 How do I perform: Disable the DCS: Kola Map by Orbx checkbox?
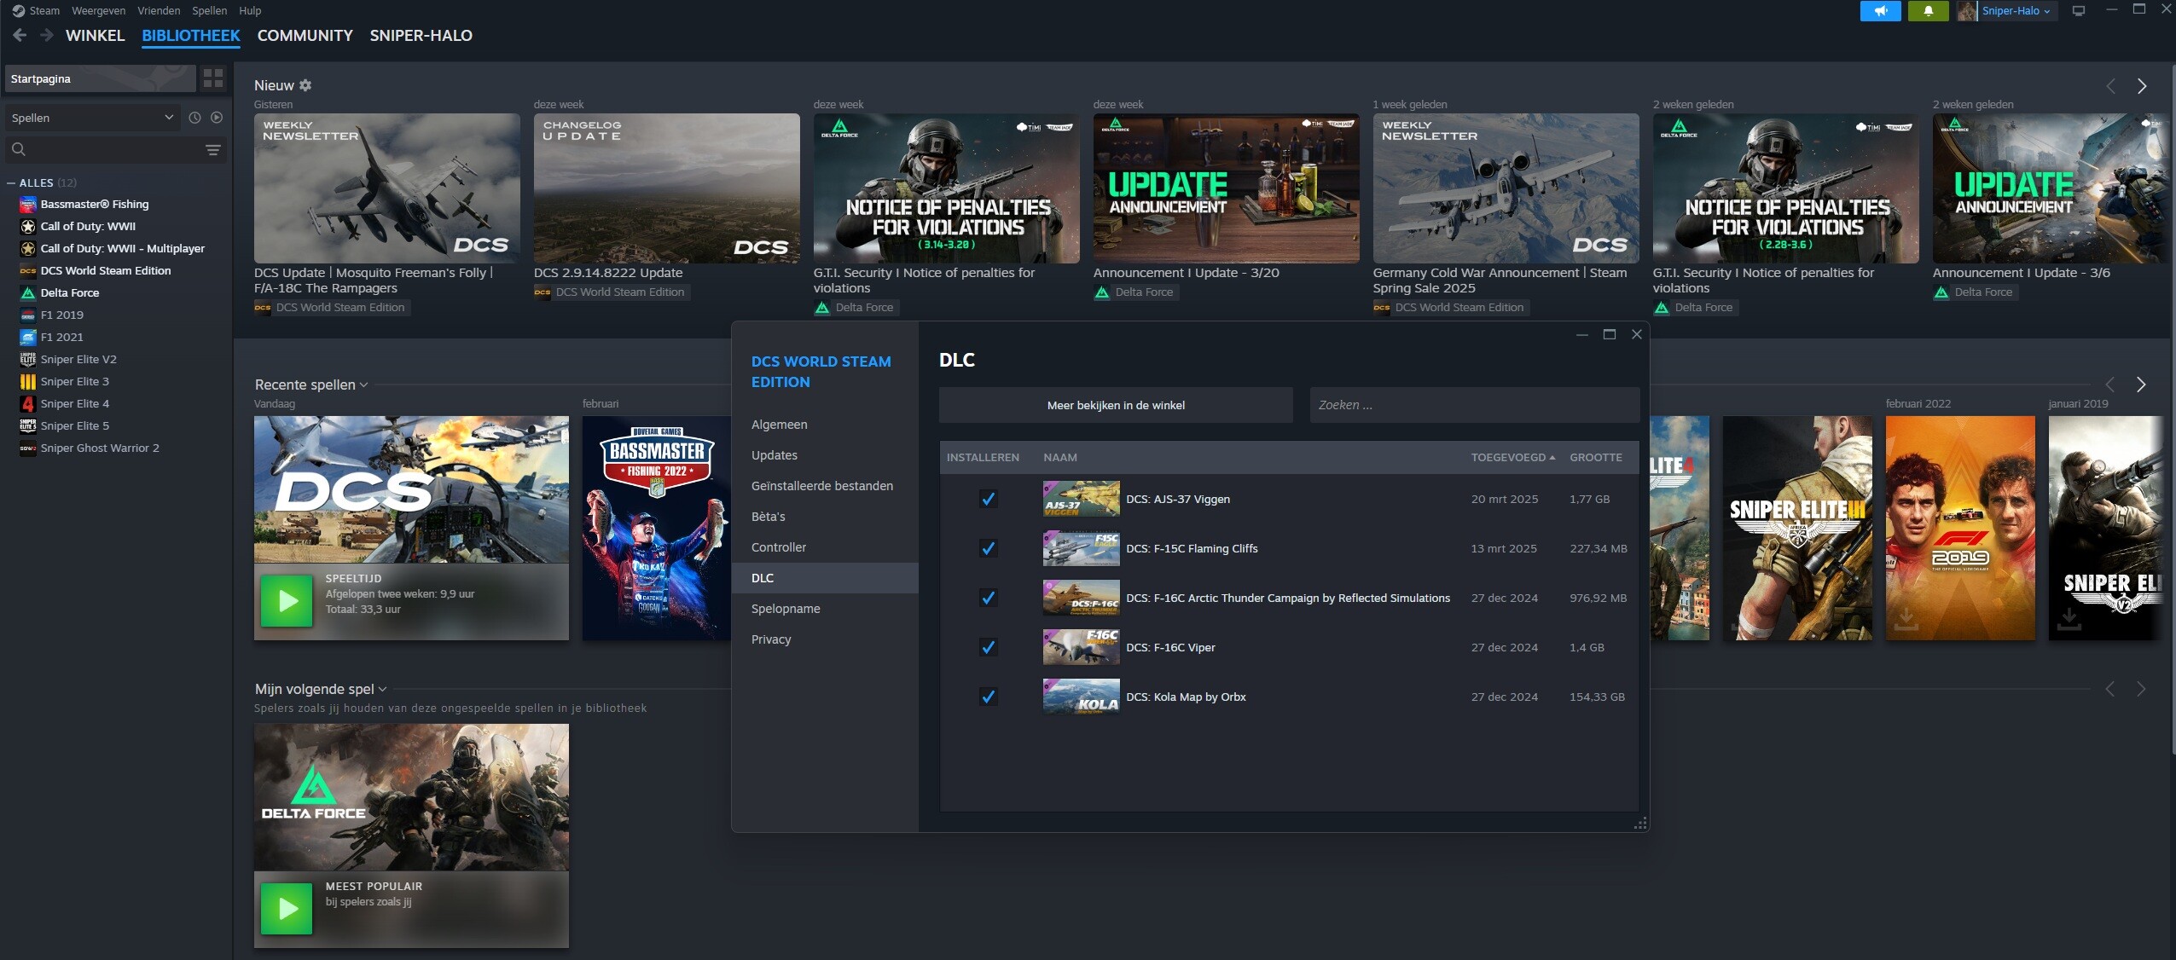(x=988, y=697)
